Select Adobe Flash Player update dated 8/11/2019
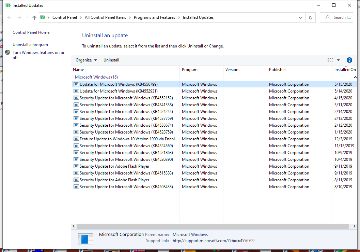 [x=215, y=180]
